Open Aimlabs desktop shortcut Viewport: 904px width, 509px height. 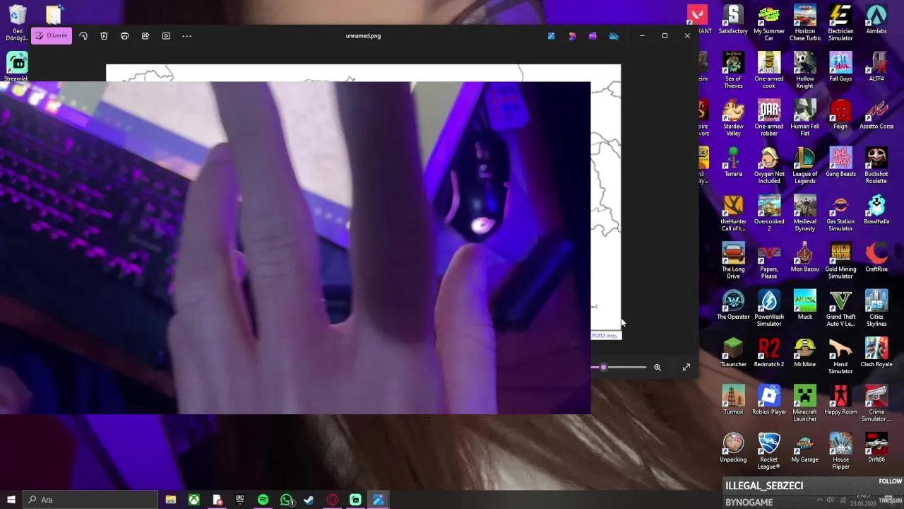pos(876,20)
